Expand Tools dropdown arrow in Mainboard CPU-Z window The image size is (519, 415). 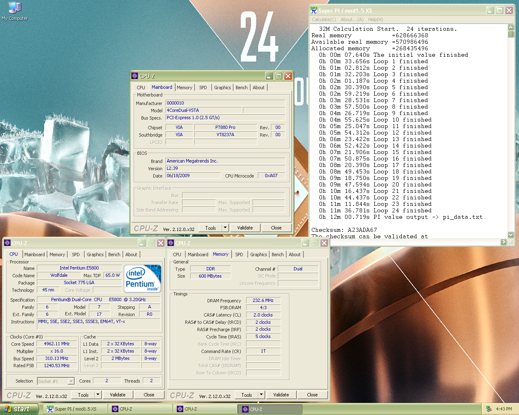point(225,228)
